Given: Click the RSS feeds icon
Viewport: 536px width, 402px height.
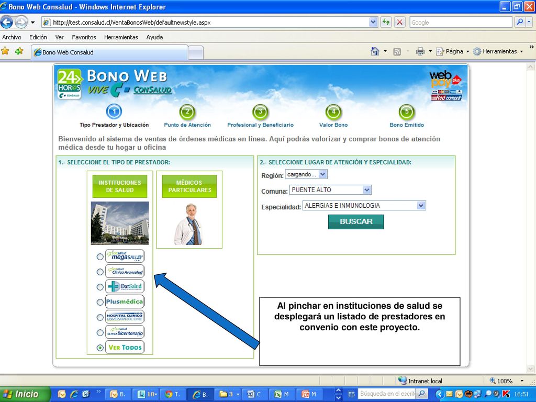Looking at the screenshot, I should (x=397, y=52).
